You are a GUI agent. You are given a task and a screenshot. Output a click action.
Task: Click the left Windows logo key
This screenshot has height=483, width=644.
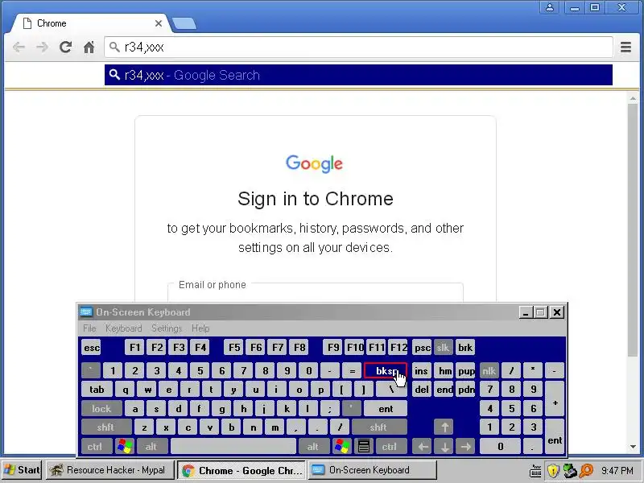click(125, 447)
